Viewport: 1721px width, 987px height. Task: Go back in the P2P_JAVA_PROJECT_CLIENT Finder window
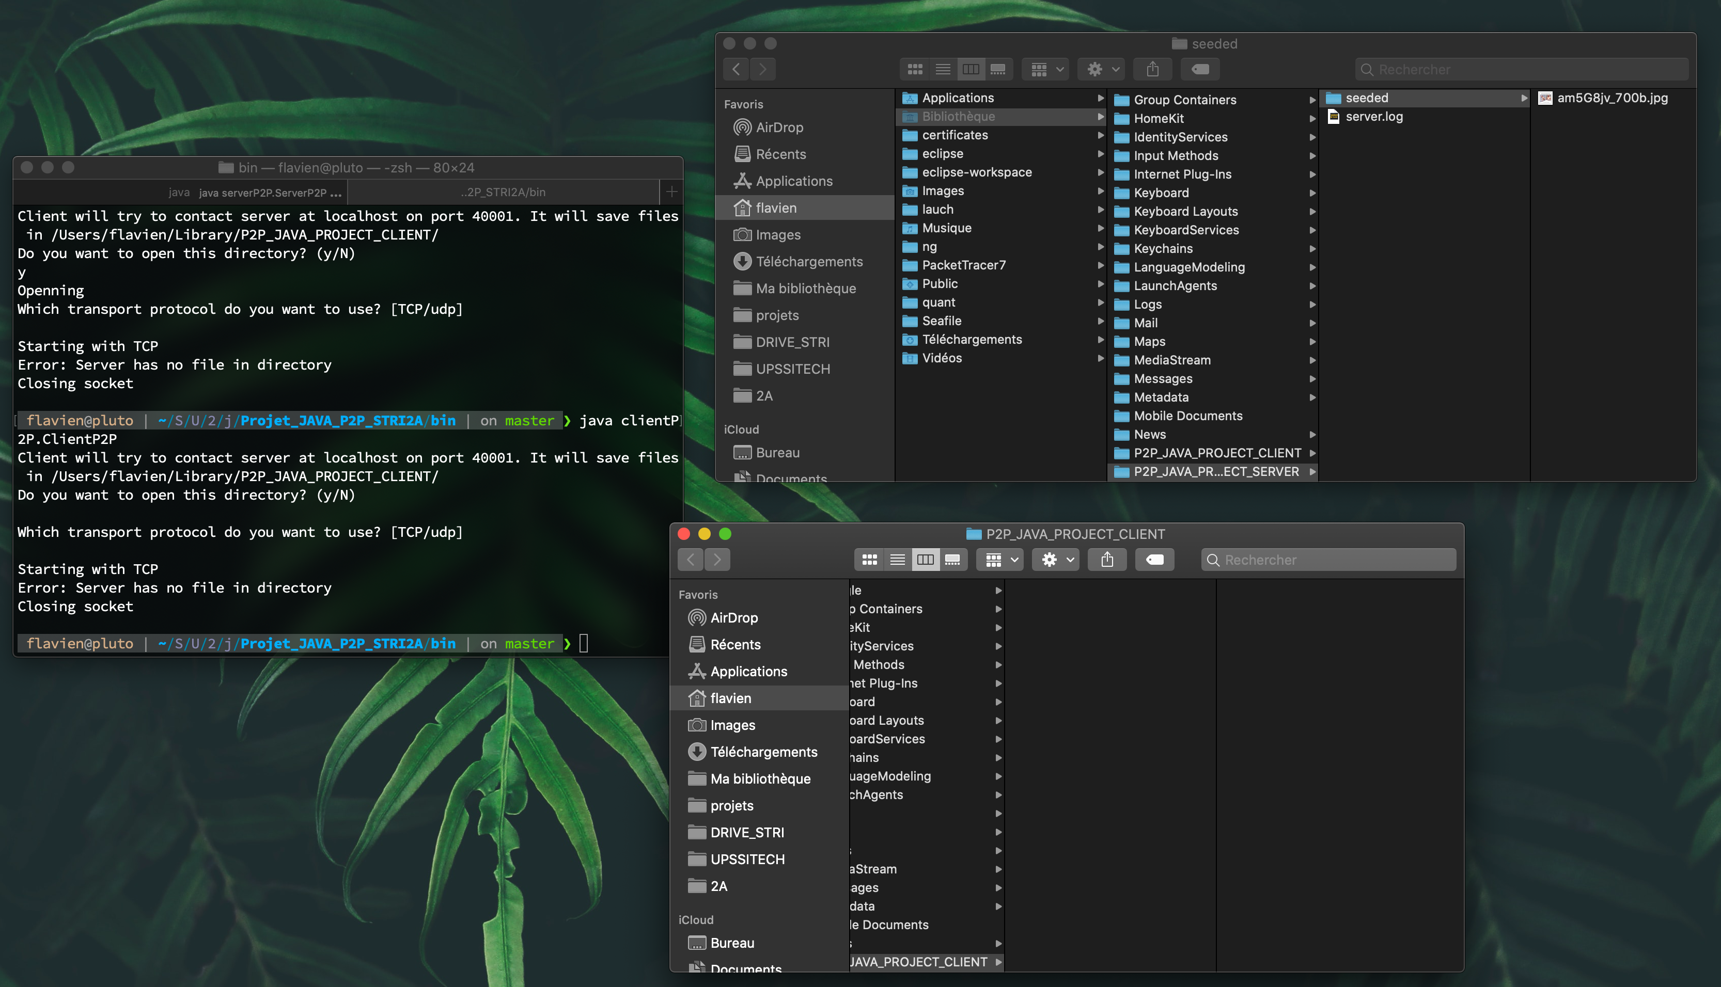tap(691, 559)
